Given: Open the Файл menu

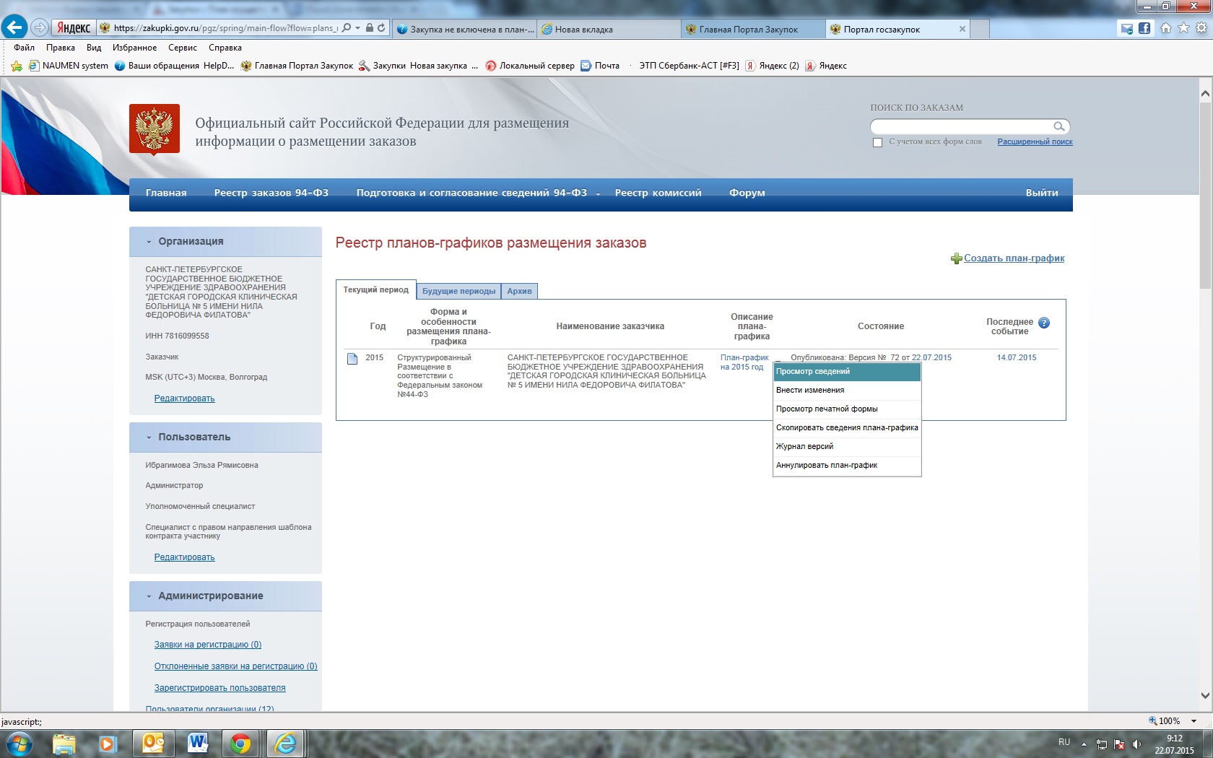Looking at the screenshot, I should click(24, 48).
